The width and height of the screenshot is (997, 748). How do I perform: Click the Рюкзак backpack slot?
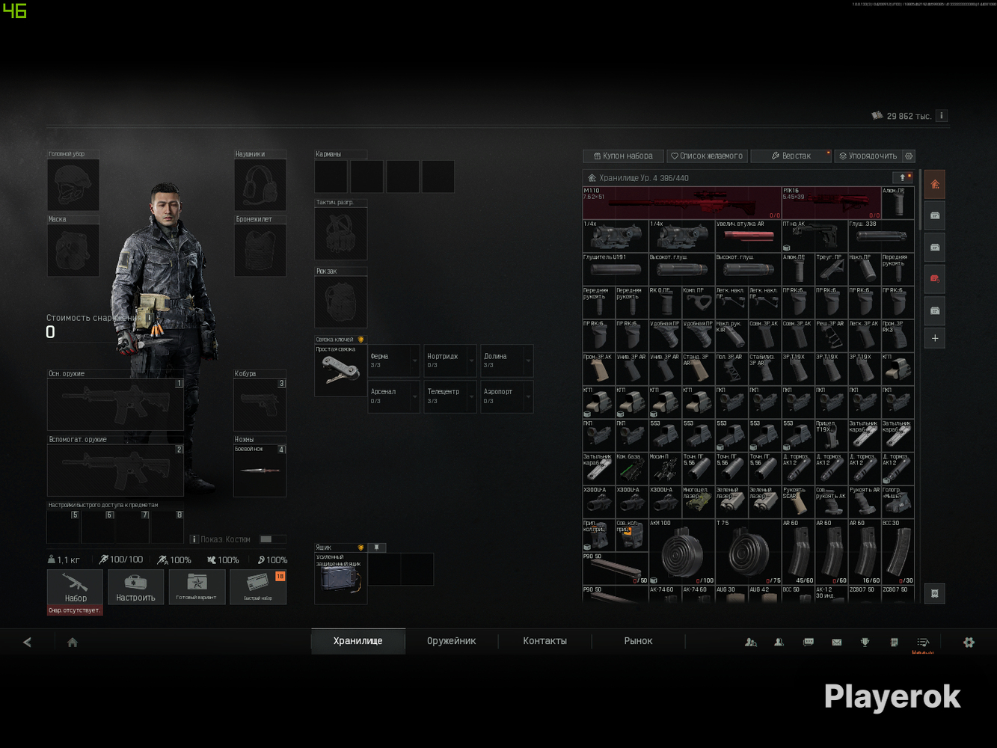340,302
